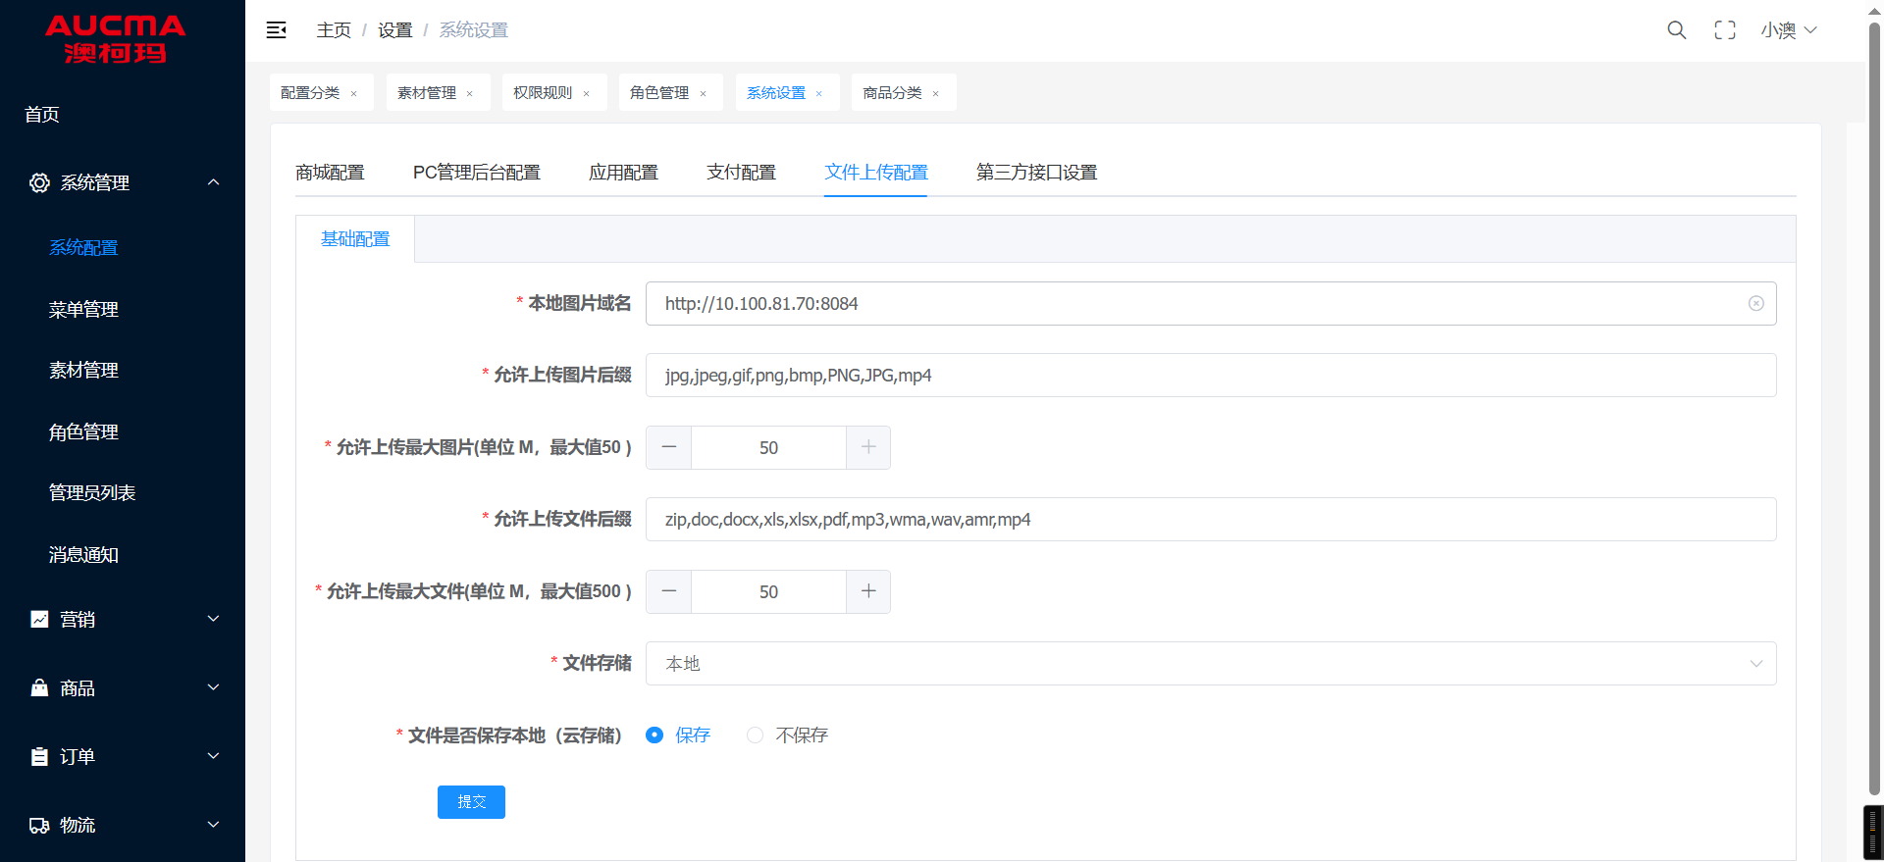The height and width of the screenshot is (862, 1884).
Task: Clear the 本地图片域名 field
Action: click(x=1756, y=304)
